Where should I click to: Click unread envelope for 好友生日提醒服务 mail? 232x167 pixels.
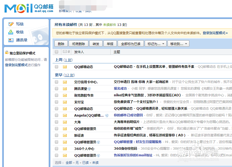click(65, 142)
